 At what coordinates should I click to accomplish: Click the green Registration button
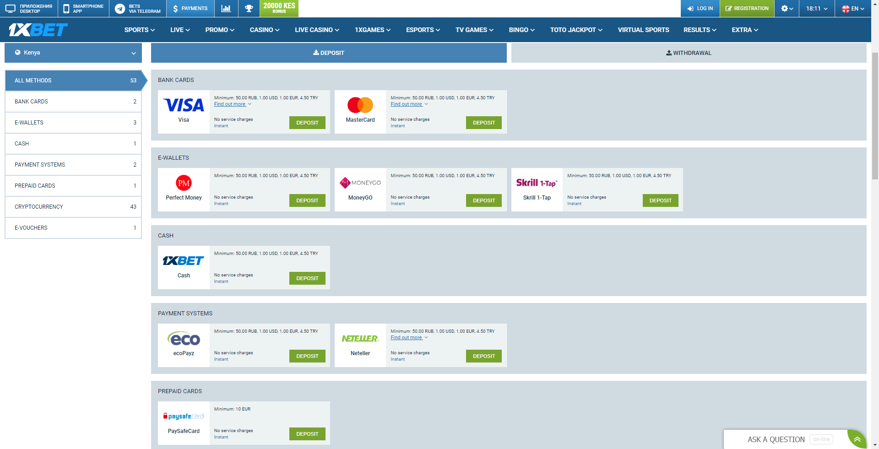click(747, 8)
